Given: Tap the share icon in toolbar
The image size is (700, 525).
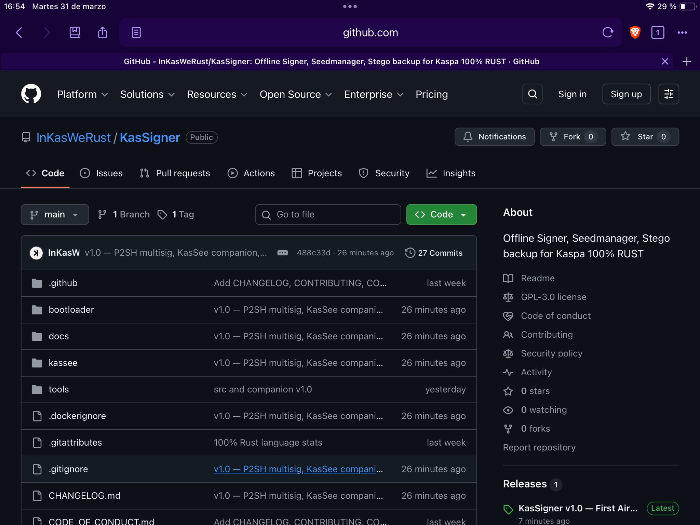Looking at the screenshot, I should 102,32.
